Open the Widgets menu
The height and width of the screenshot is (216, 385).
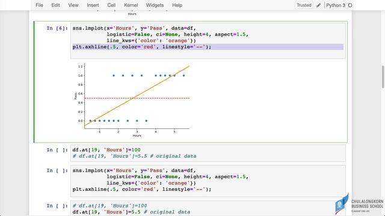(155, 5)
